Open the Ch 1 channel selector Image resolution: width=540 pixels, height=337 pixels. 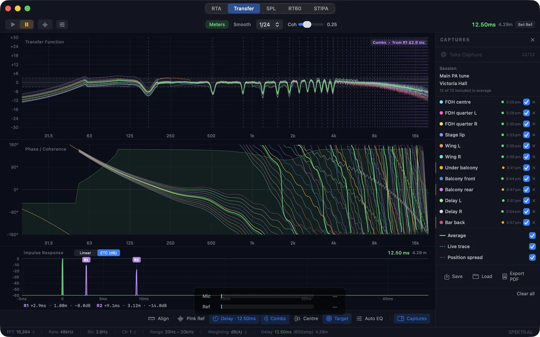point(129,332)
